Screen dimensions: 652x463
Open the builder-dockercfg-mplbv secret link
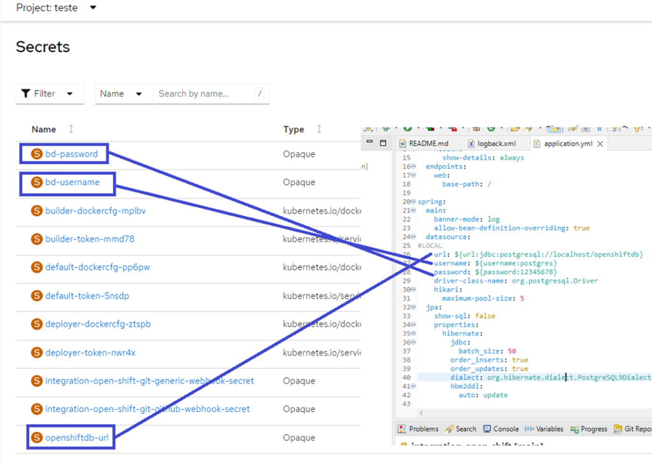(96, 211)
